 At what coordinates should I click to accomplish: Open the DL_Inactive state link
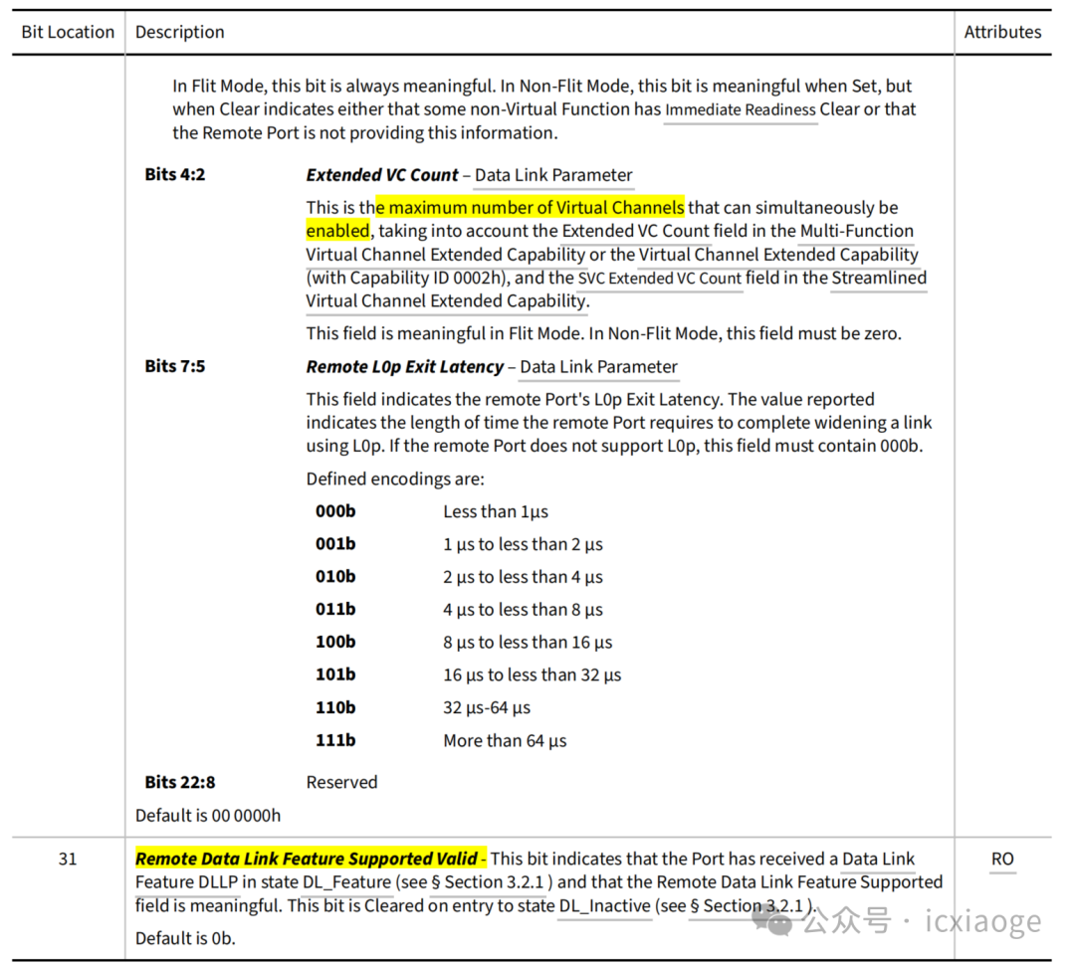click(x=604, y=906)
